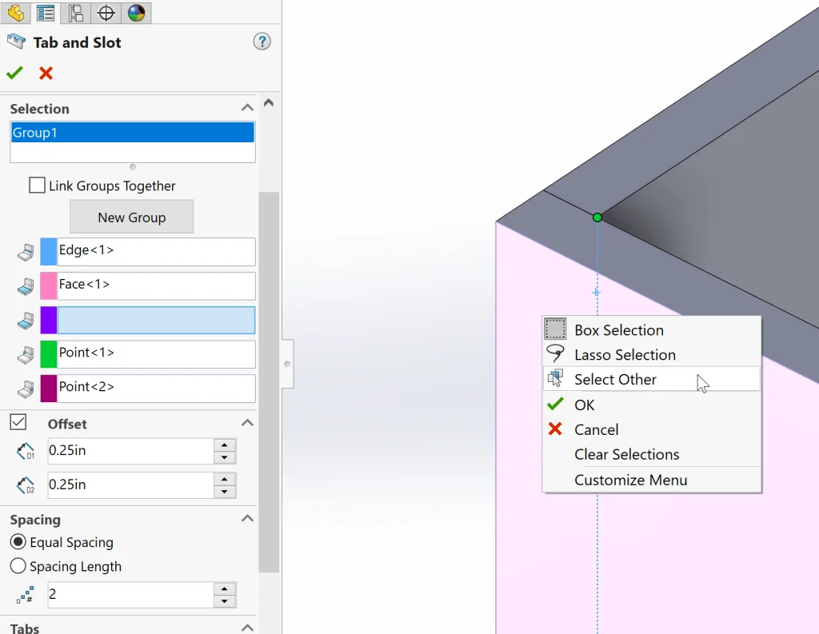
Task: Click the Tab and Slot help icon
Action: point(262,42)
